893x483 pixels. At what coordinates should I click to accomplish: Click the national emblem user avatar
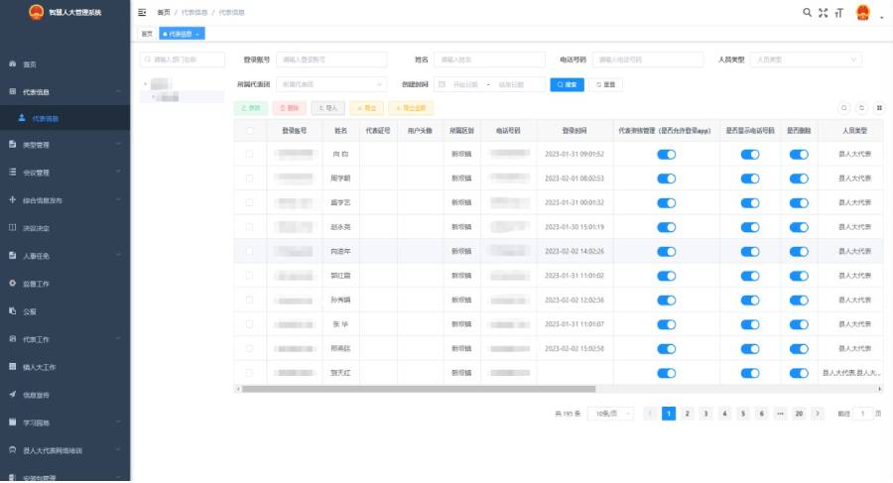(863, 13)
